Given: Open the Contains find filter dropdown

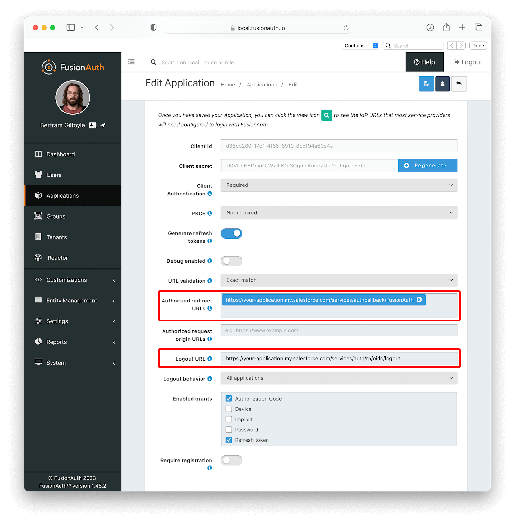Looking at the screenshot, I should 360,46.
